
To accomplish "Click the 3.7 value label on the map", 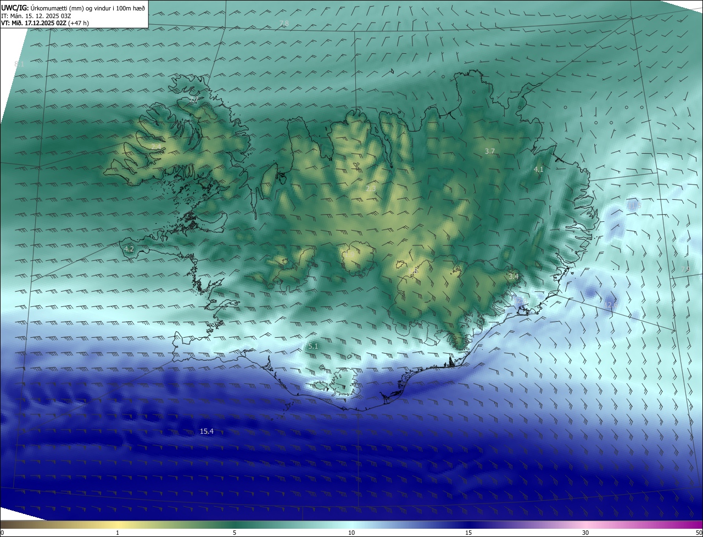I will tap(490, 151).
